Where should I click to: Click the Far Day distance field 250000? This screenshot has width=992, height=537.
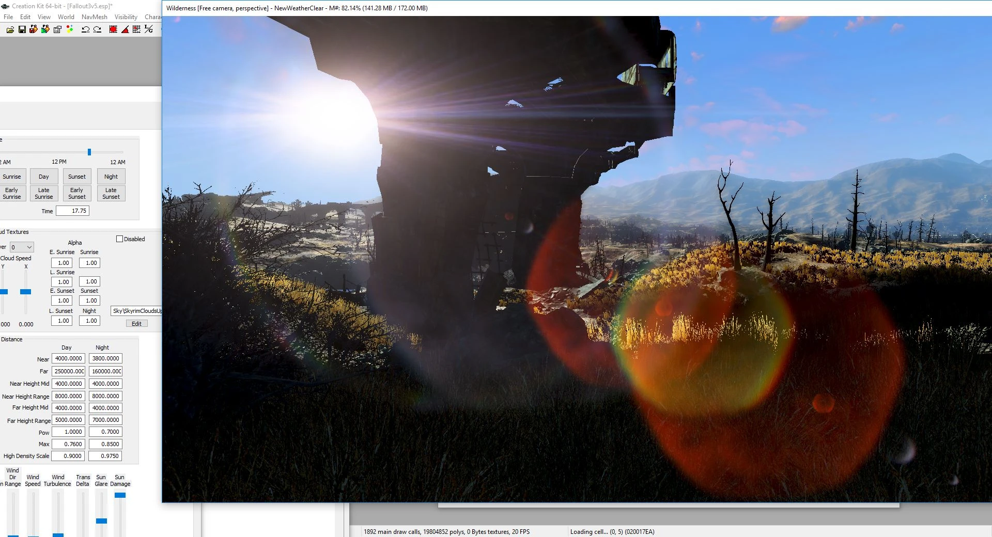(68, 371)
